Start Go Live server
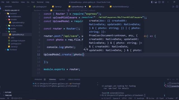Screen dimensions: 179x100 tap(150, 98)
